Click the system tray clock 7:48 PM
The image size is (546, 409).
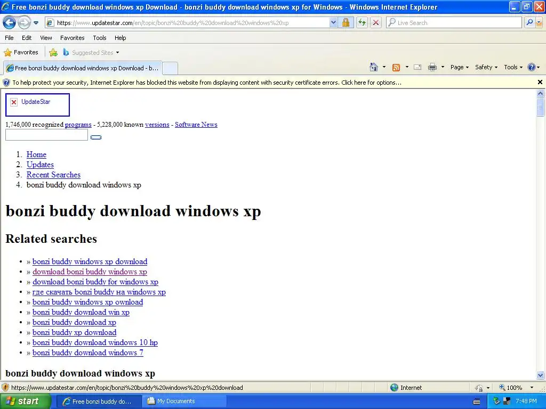point(526,401)
